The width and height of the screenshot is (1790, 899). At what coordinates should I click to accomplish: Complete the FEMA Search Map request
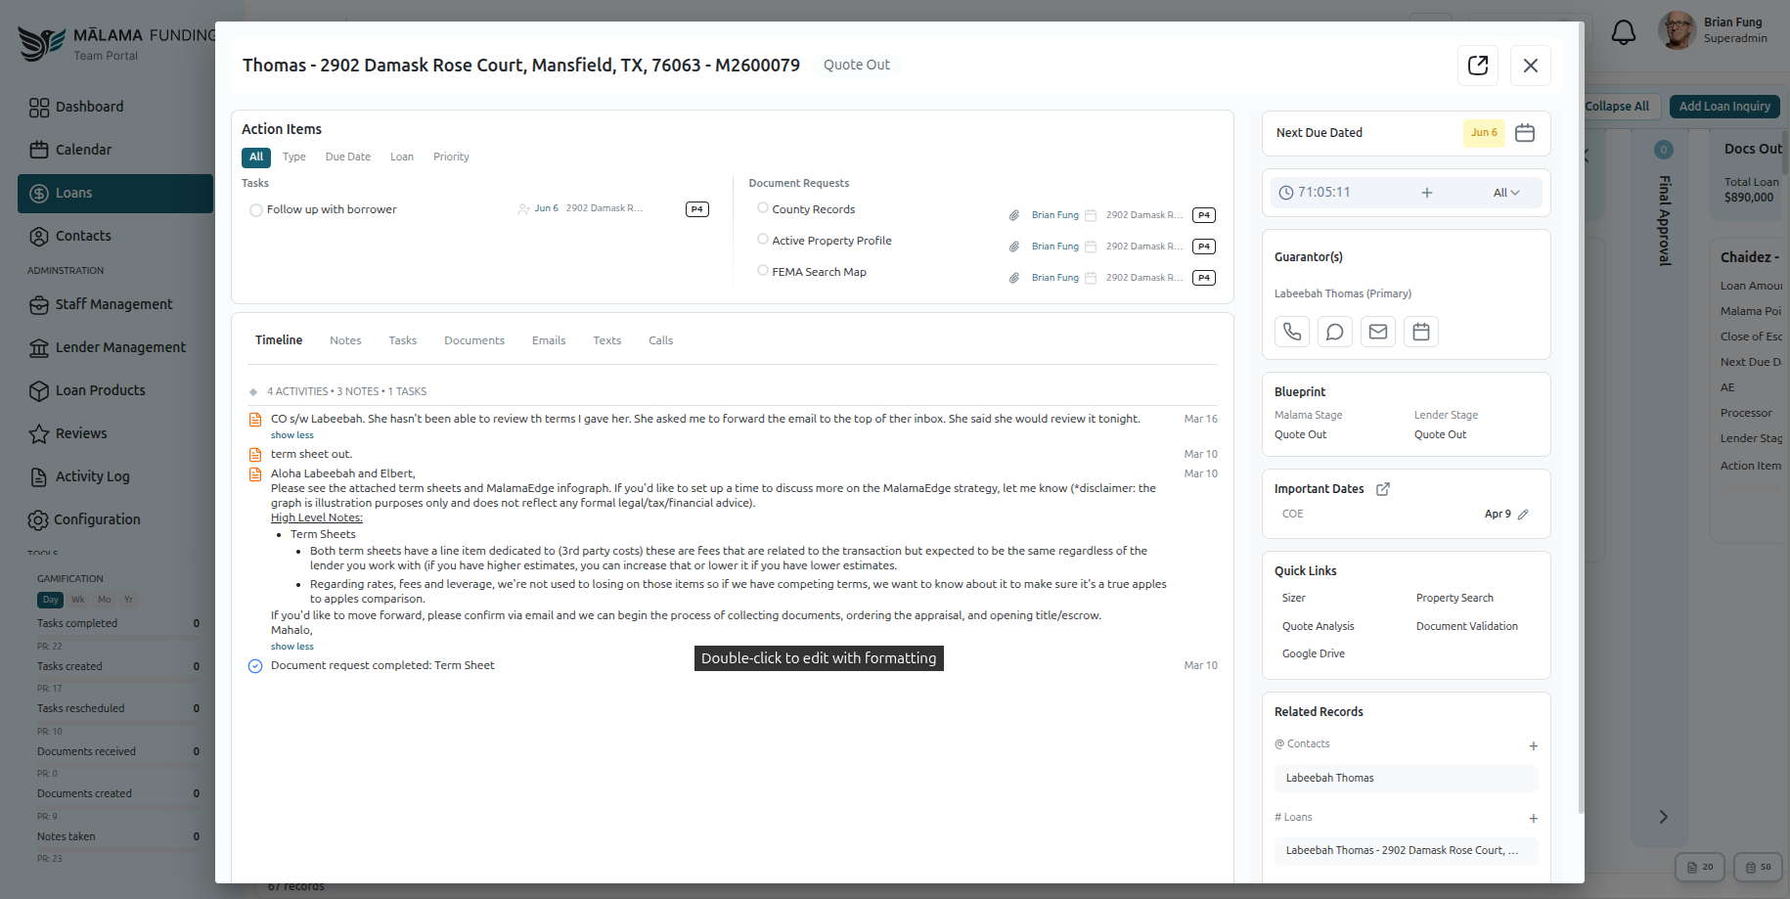(763, 271)
